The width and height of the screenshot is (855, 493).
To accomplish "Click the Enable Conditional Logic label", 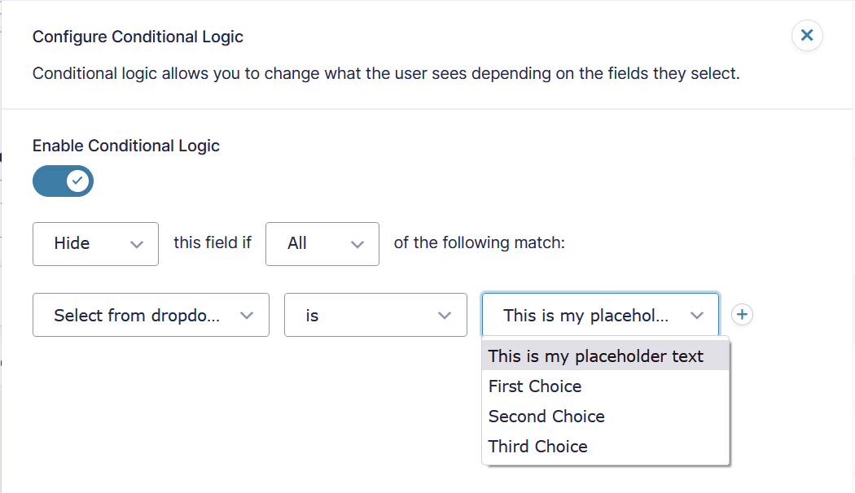I will tap(126, 146).
